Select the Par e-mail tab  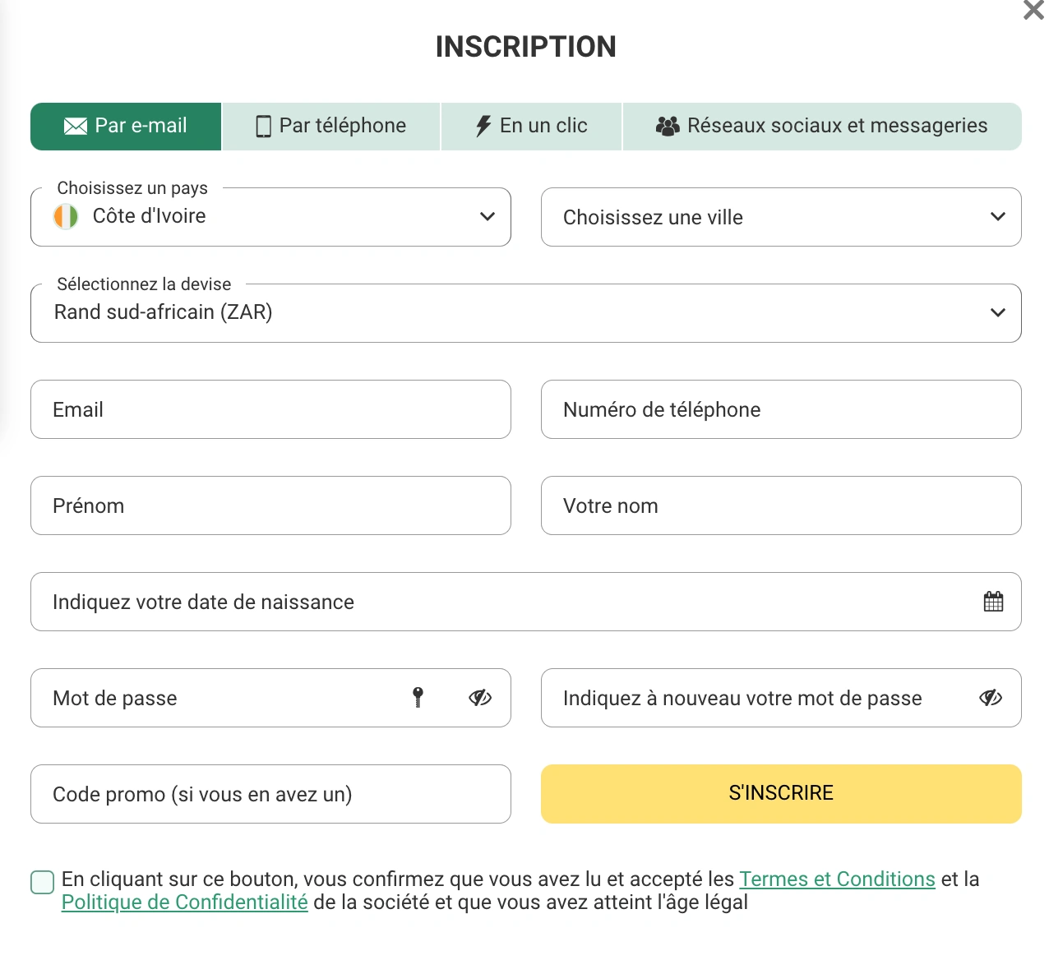(x=126, y=127)
